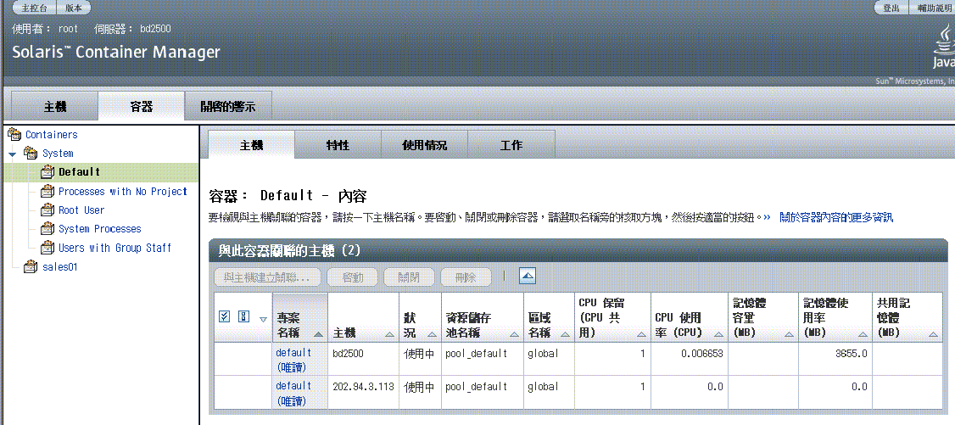Select Default in the tree
Image resolution: width=955 pixels, height=425 pixels.
click(79, 172)
